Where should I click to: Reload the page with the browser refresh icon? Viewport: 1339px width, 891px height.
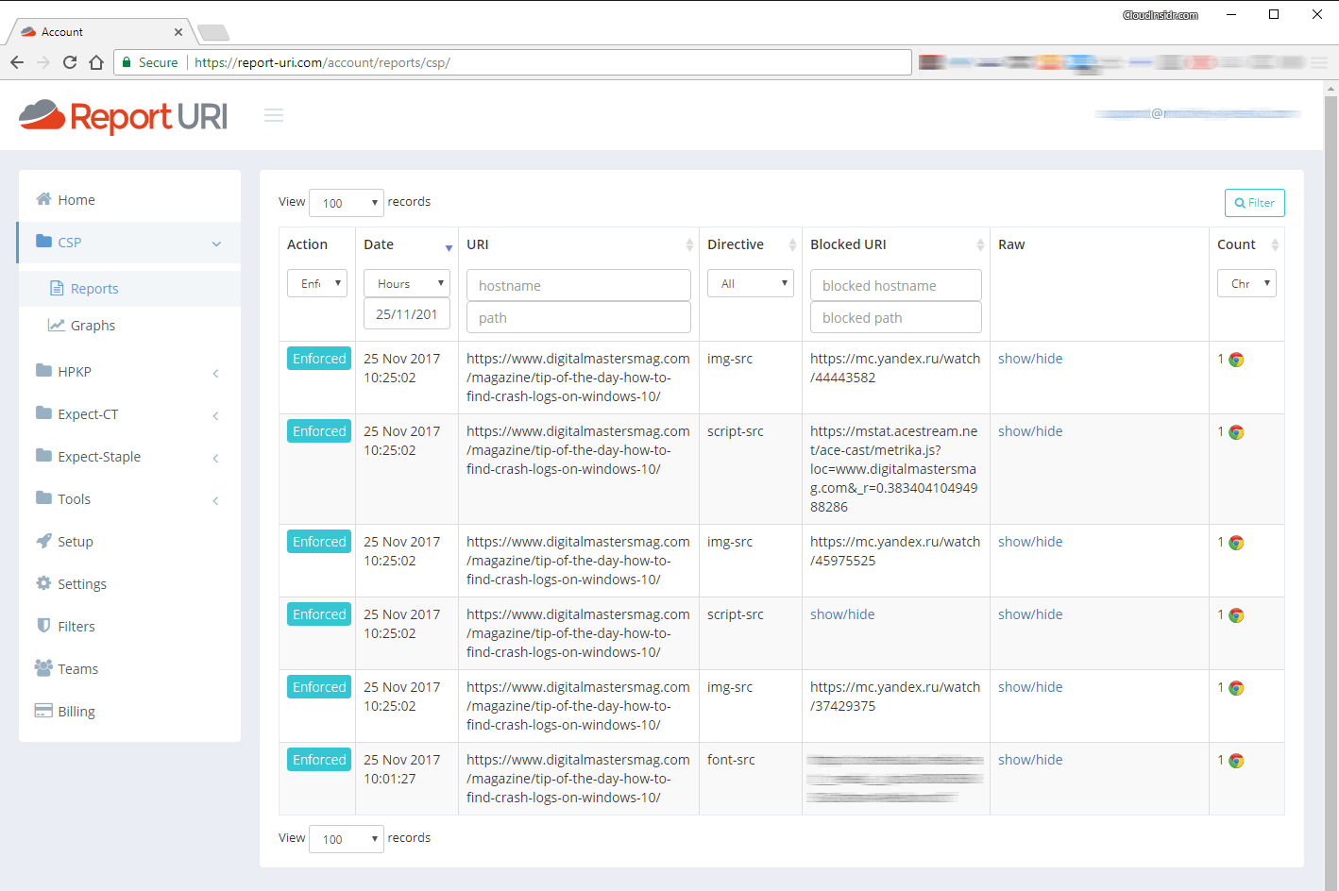click(x=70, y=62)
